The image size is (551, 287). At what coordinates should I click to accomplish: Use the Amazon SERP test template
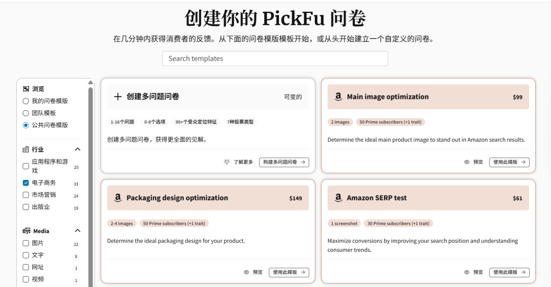[509, 272]
